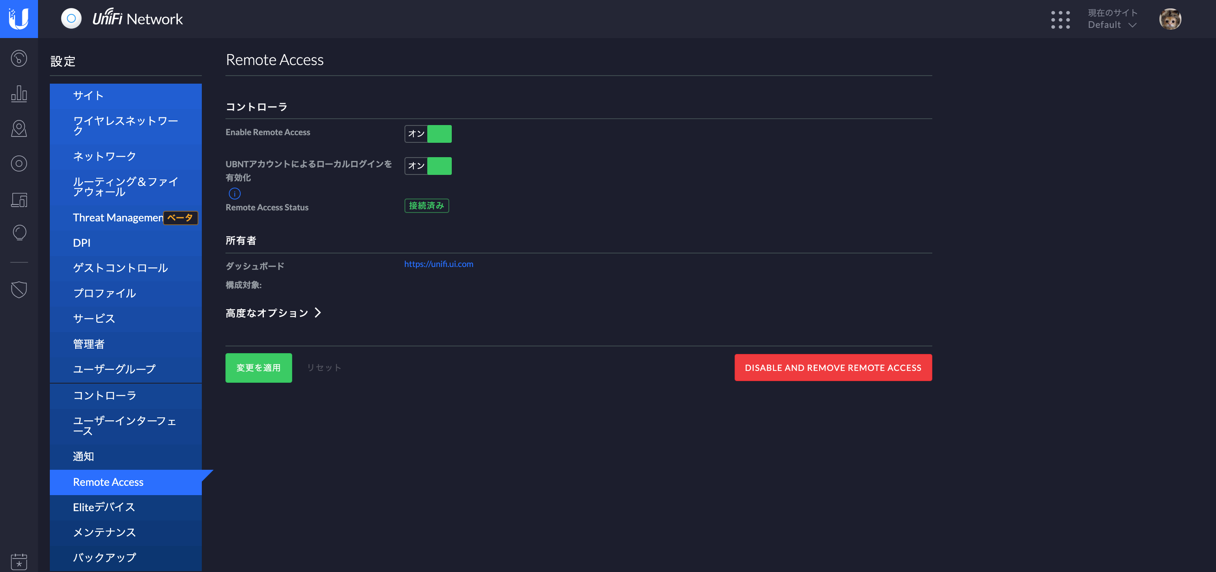
Task: Toggle UBNTアカウント local login switch
Action: tap(428, 166)
